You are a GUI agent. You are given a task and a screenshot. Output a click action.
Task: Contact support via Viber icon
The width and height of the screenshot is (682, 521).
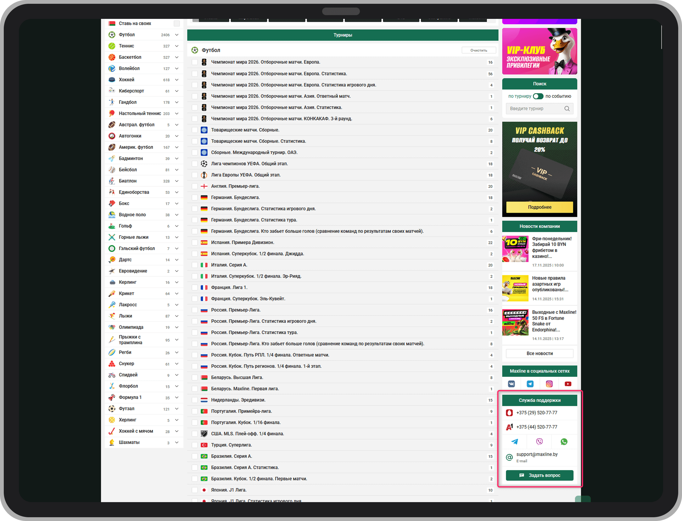539,441
